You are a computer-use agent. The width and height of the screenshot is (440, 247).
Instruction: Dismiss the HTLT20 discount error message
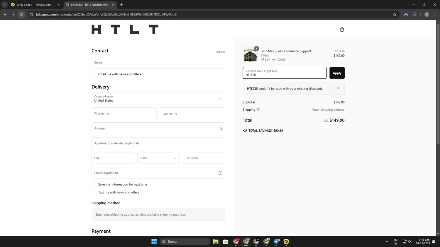click(x=339, y=88)
